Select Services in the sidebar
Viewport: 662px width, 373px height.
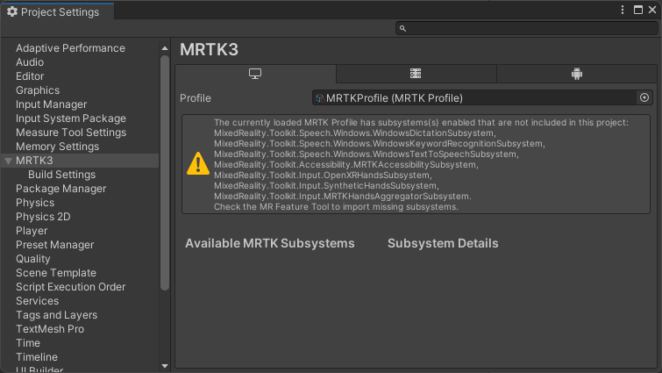(37, 301)
